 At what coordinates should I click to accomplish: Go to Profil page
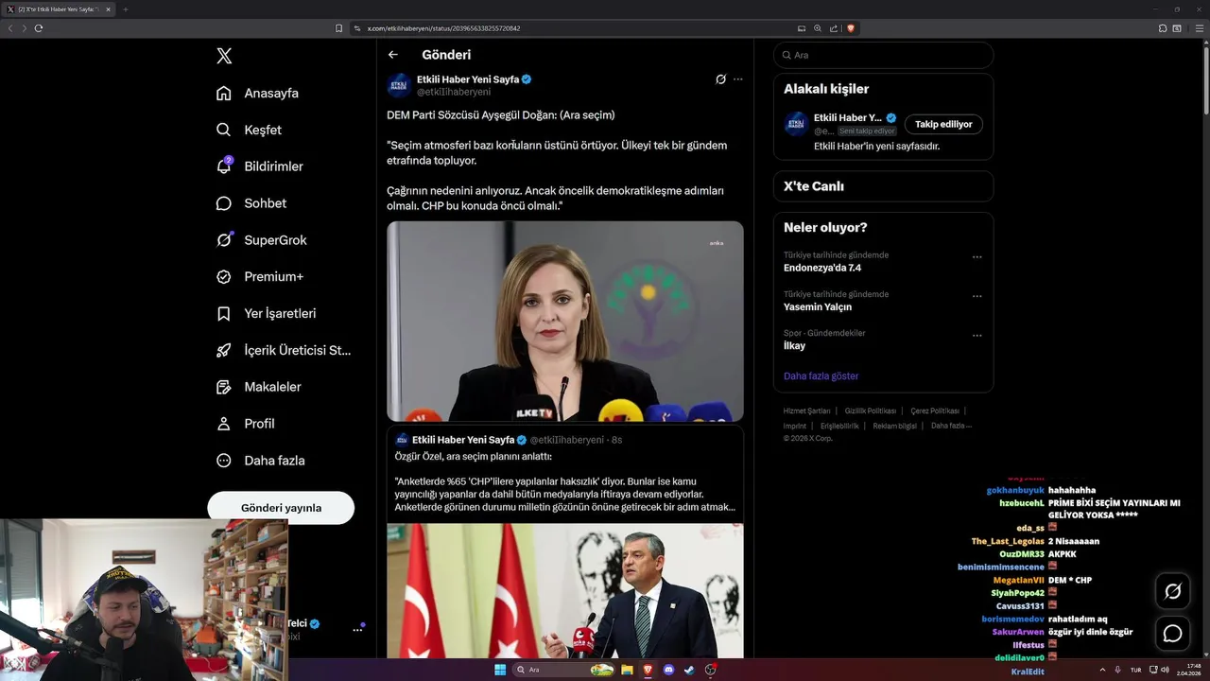point(246,424)
